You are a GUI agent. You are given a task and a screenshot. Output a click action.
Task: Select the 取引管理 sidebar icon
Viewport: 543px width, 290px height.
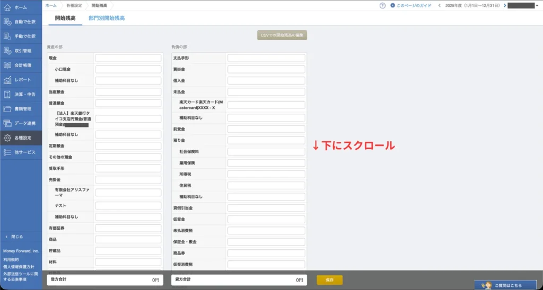point(7,51)
